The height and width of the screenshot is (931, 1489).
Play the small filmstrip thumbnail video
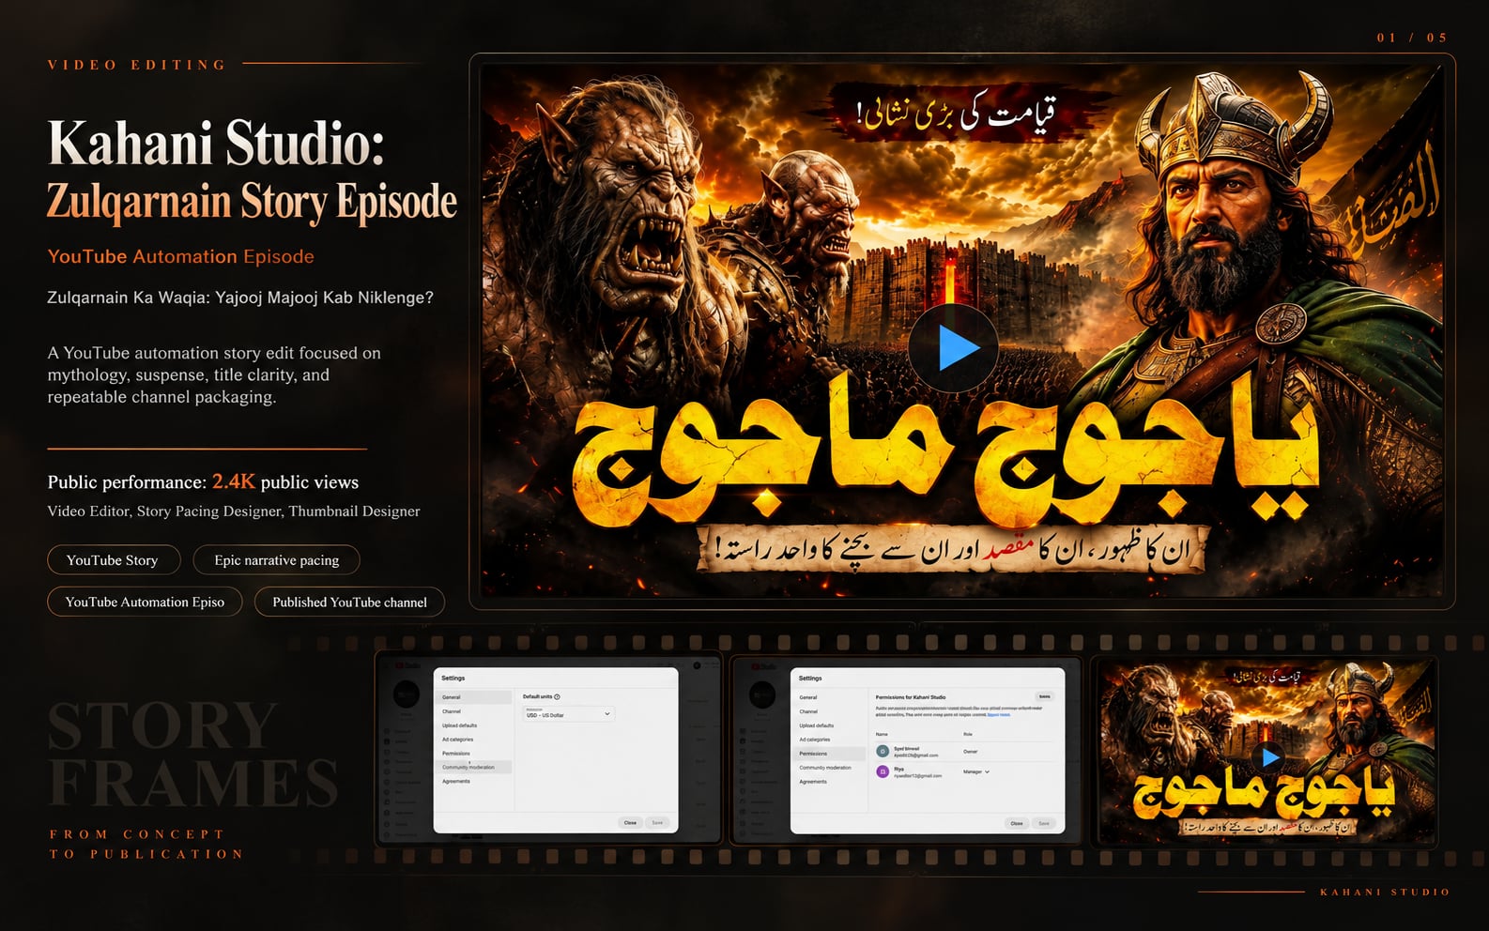[1269, 756]
